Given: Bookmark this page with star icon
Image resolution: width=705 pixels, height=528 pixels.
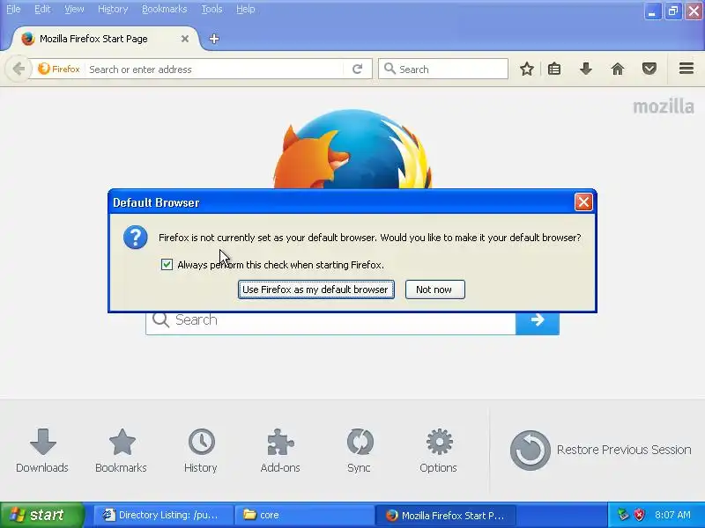Looking at the screenshot, I should point(526,70).
